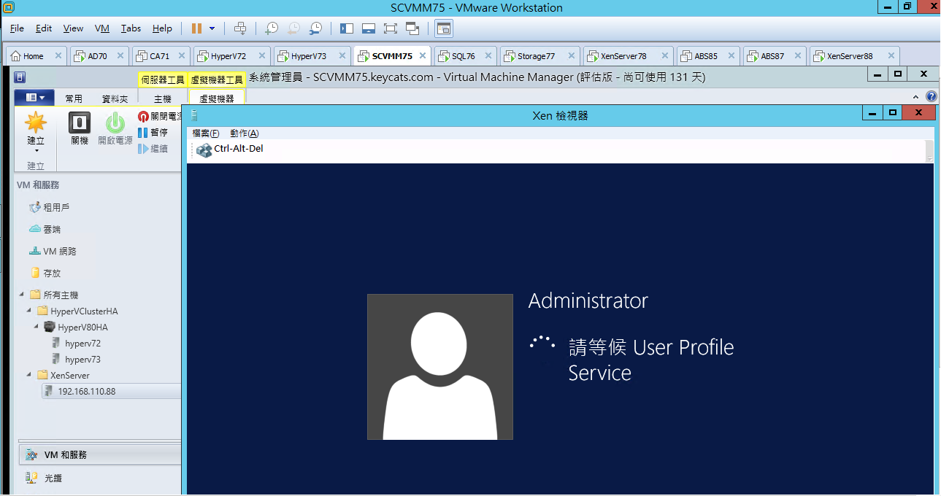Image resolution: width=941 pixels, height=496 pixels.
Task: Open the VMM help question mark icon
Action: click(931, 96)
